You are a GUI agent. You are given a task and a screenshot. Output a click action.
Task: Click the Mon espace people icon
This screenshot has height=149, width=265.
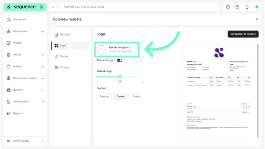8,31
